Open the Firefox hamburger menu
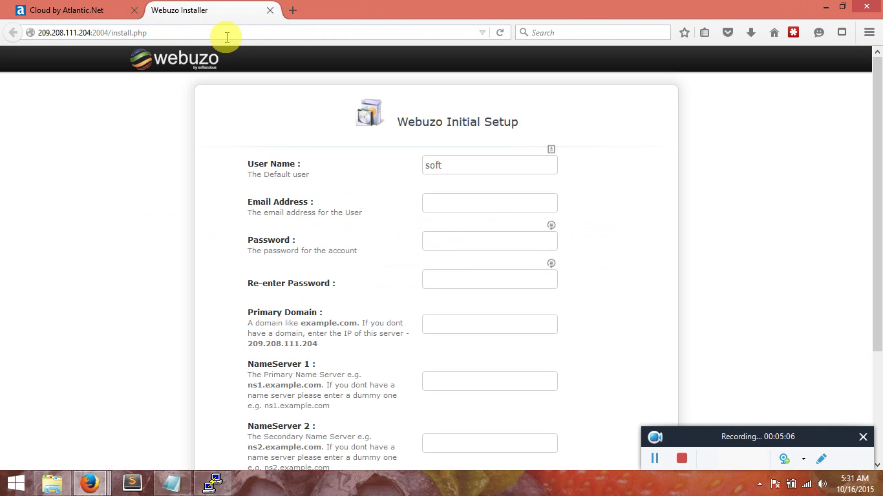This screenshot has width=883, height=496. click(869, 32)
